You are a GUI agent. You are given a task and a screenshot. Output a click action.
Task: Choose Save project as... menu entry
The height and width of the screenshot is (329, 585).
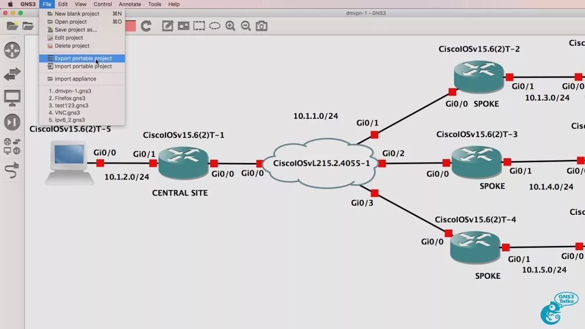(x=82, y=30)
